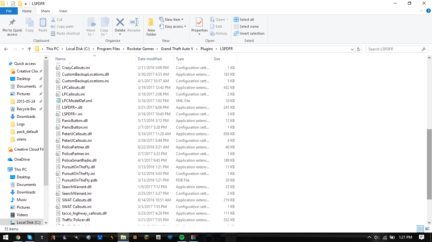Viewport: 432px width, 242px height.
Task: Open the Copy to menu
Action: tap(104, 26)
